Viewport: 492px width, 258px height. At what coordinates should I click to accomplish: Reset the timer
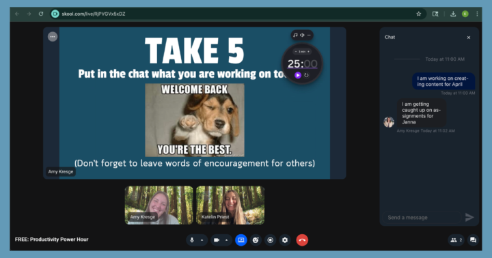(306, 75)
